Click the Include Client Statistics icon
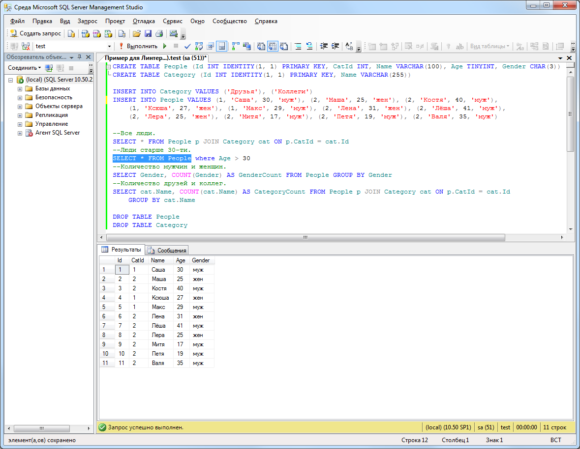The height and width of the screenshot is (449, 580). click(x=247, y=46)
